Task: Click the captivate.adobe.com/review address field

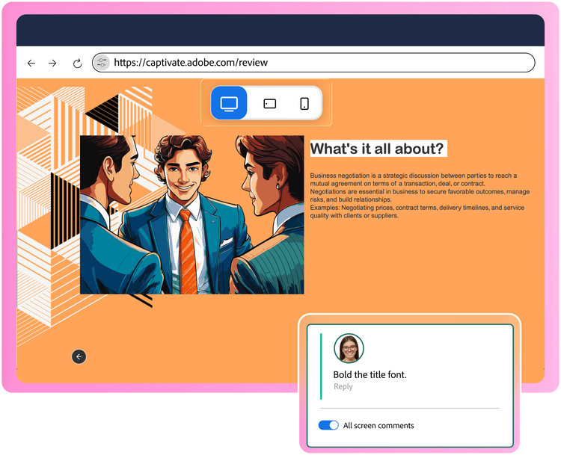Action: [313, 63]
